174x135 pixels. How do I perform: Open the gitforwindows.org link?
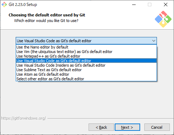point(23,118)
